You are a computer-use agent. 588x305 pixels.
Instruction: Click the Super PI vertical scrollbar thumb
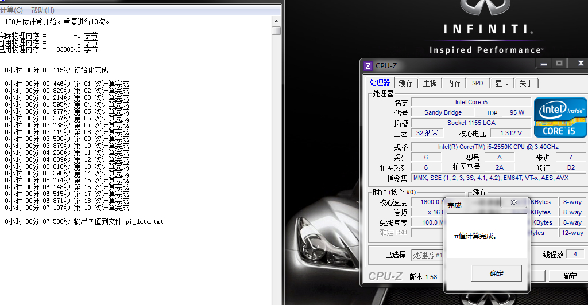pyautogui.click(x=276, y=31)
